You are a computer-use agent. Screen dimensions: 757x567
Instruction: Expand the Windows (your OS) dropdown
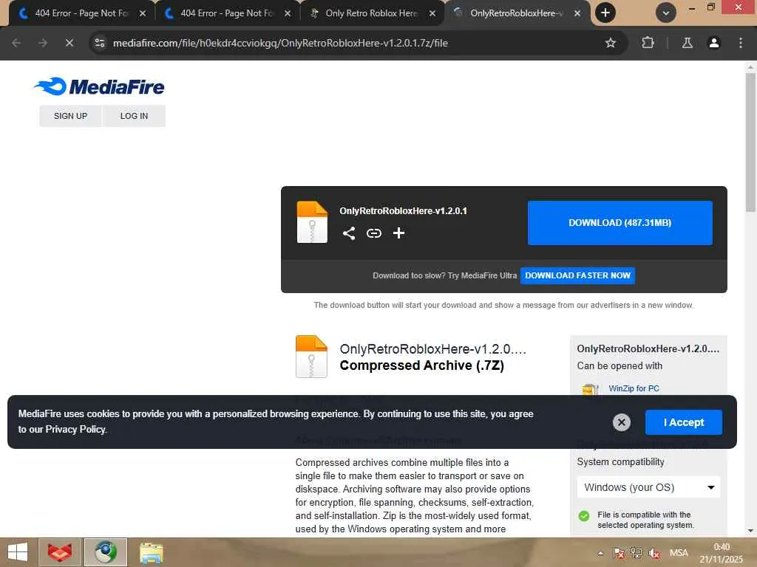648,487
